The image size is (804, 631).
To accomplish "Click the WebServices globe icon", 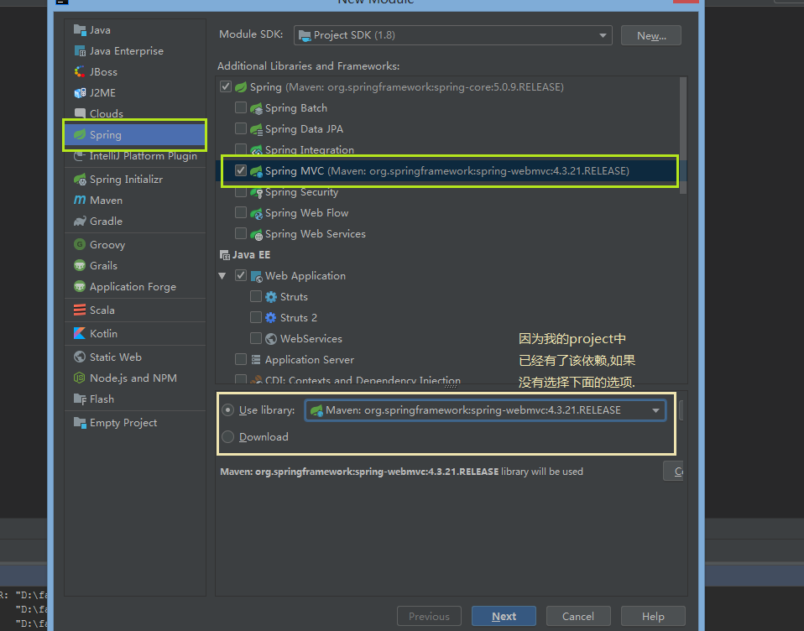I will (x=271, y=339).
